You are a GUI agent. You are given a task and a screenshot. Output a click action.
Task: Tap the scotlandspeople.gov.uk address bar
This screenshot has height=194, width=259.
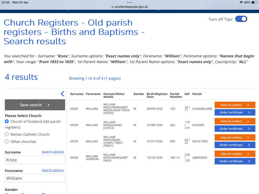(129, 6)
